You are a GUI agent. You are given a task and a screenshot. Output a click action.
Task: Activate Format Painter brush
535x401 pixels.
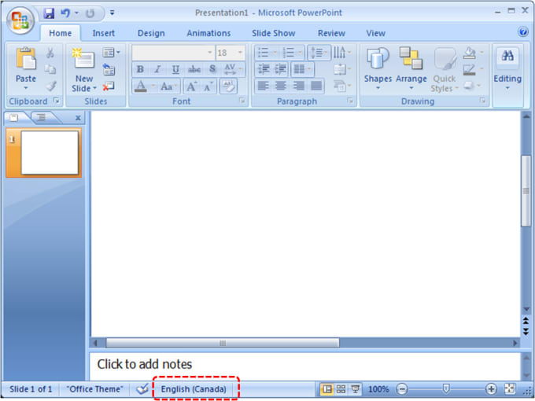pos(51,86)
